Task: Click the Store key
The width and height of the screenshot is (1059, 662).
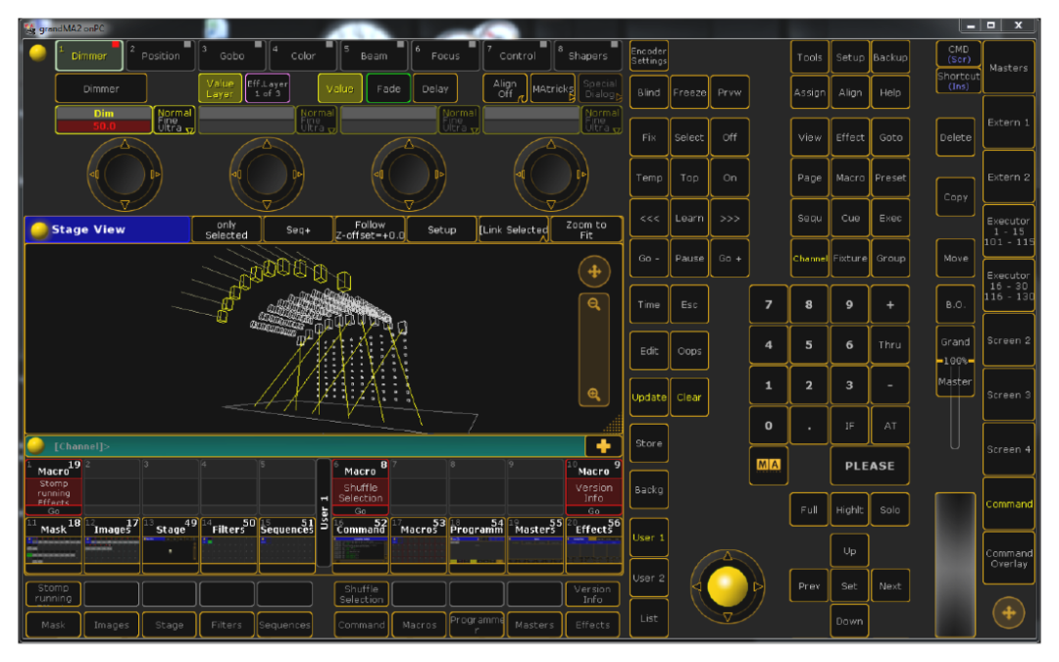Action: tap(648, 443)
